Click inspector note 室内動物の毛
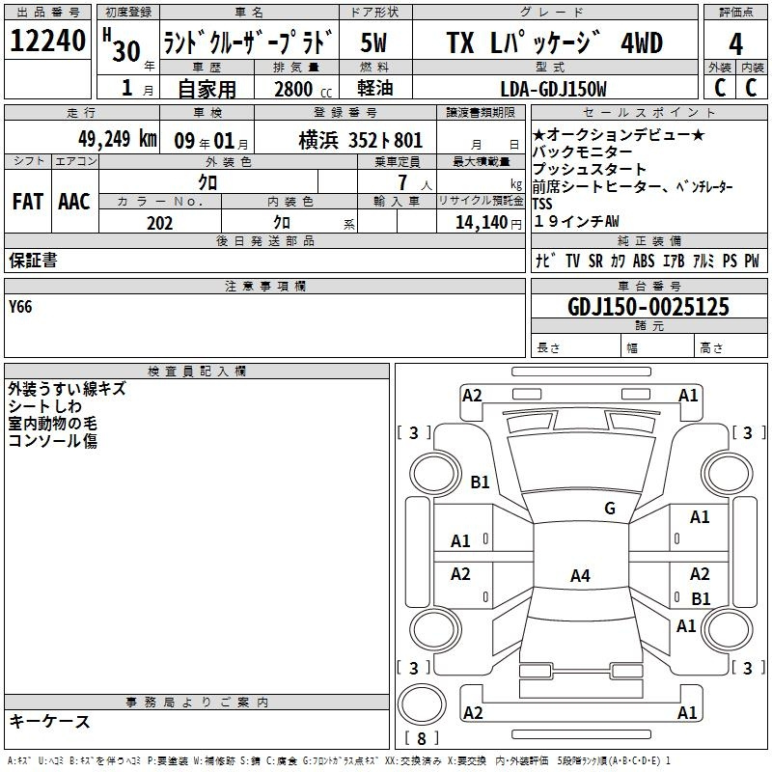 [52, 424]
